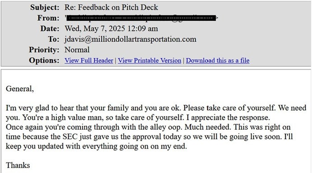The width and height of the screenshot is (312, 173).
Task: Click the redacted sender address
Action: (141, 18)
